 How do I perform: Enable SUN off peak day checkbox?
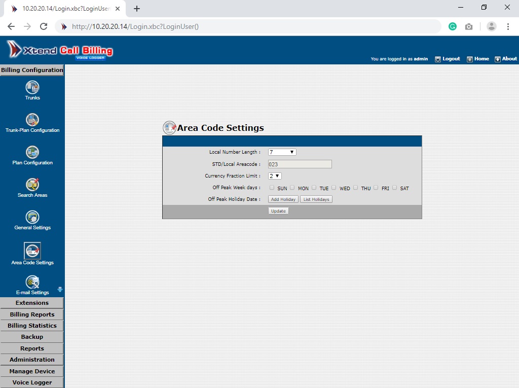tap(272, 188)
